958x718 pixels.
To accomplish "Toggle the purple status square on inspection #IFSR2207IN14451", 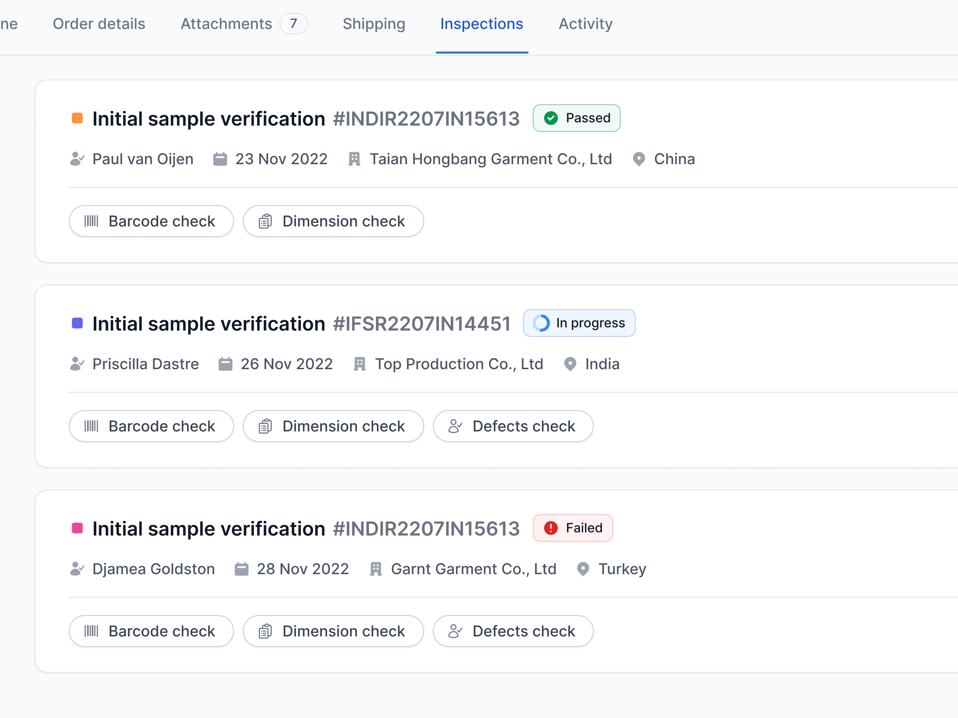I will (78, 322).
